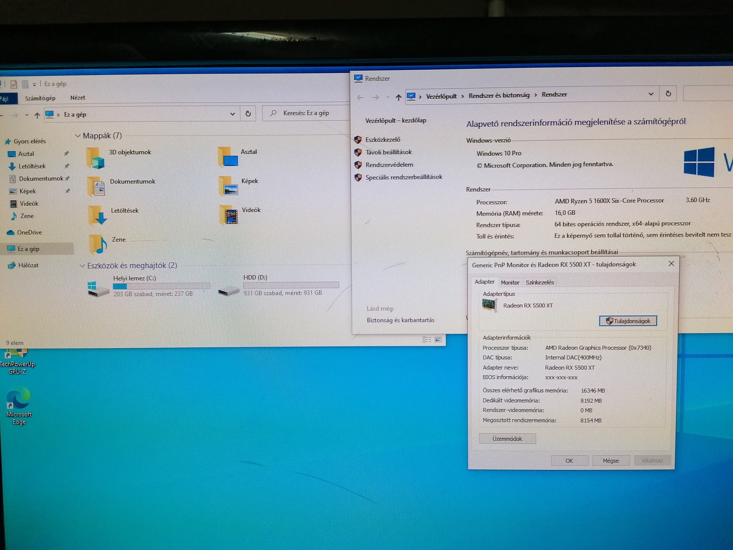Viewport: 733px width, 550px height.
Task: Open the 3D objektumok folder icon
Action: pyautogui.click(x=96, y=158)
